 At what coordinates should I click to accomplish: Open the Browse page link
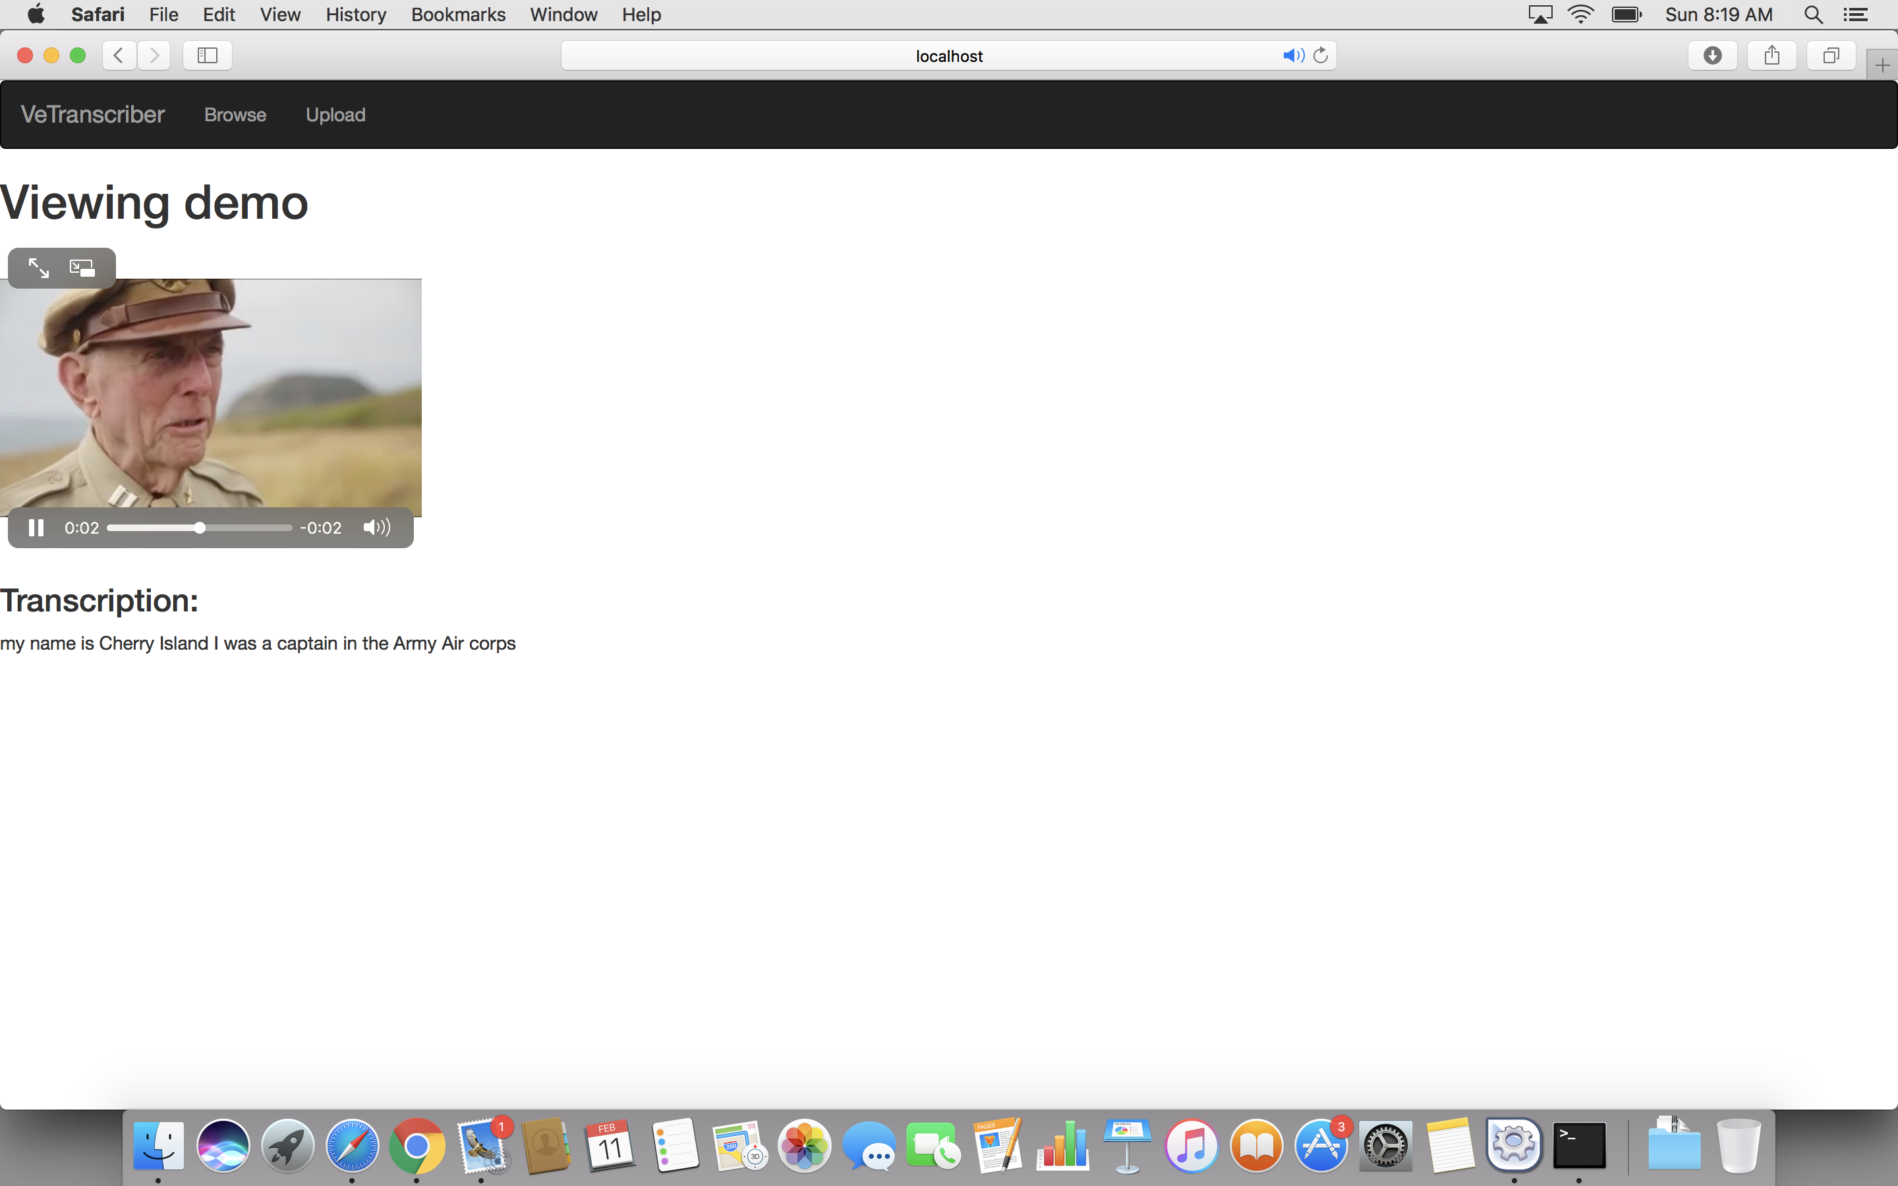pyautogui.click(x=235, y=115)
